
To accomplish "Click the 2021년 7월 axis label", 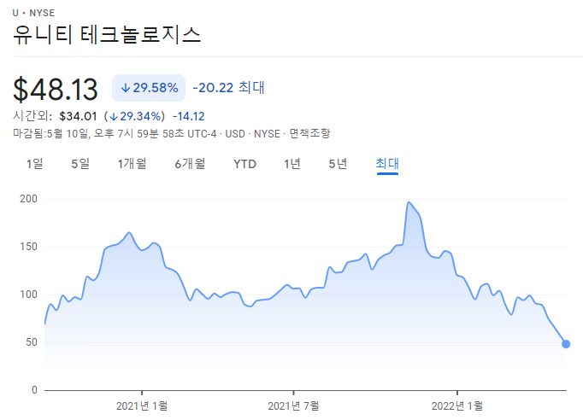I will pyautogui.click(x=293, y=405).
